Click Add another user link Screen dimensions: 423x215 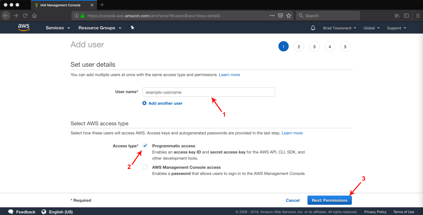[165, 103]
